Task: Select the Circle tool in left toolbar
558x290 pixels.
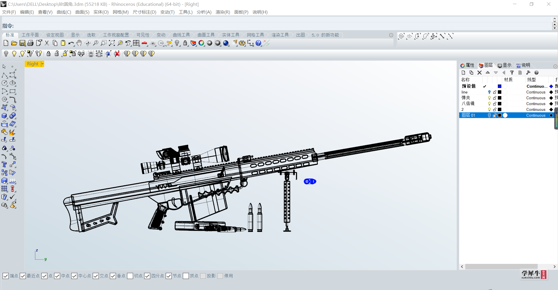Action: point(4,83)
